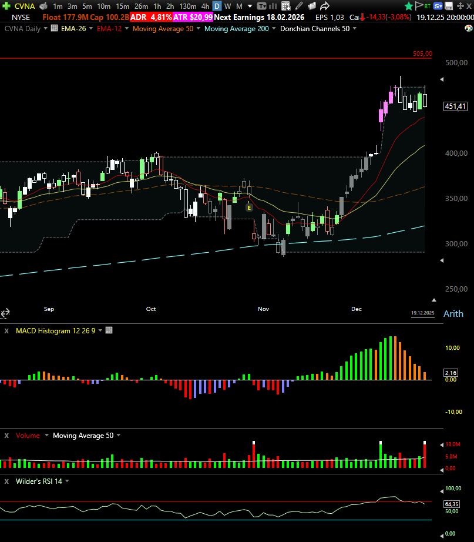Open the Wilder's RSI 14 dropdown
The height and width of the screenshot is (542, 474).
pos(67,481)
